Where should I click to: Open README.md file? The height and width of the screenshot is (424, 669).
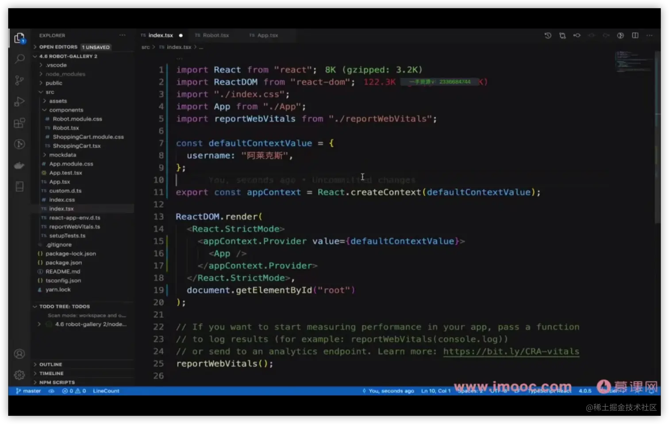click(x=62, y=271)
